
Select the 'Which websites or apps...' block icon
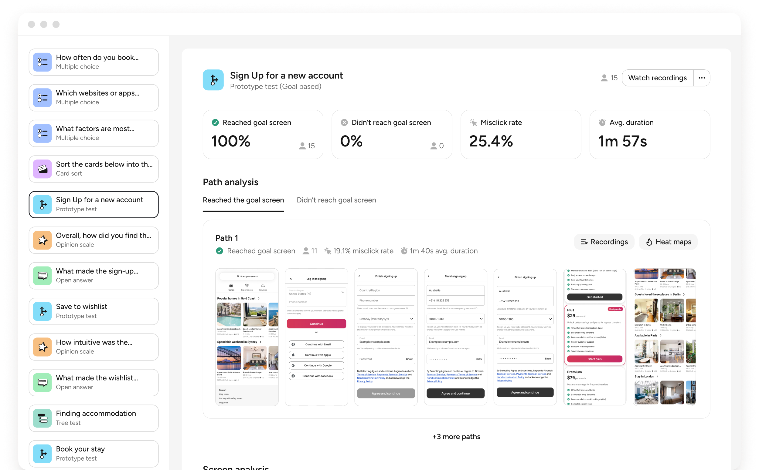(x=42, y=98)
